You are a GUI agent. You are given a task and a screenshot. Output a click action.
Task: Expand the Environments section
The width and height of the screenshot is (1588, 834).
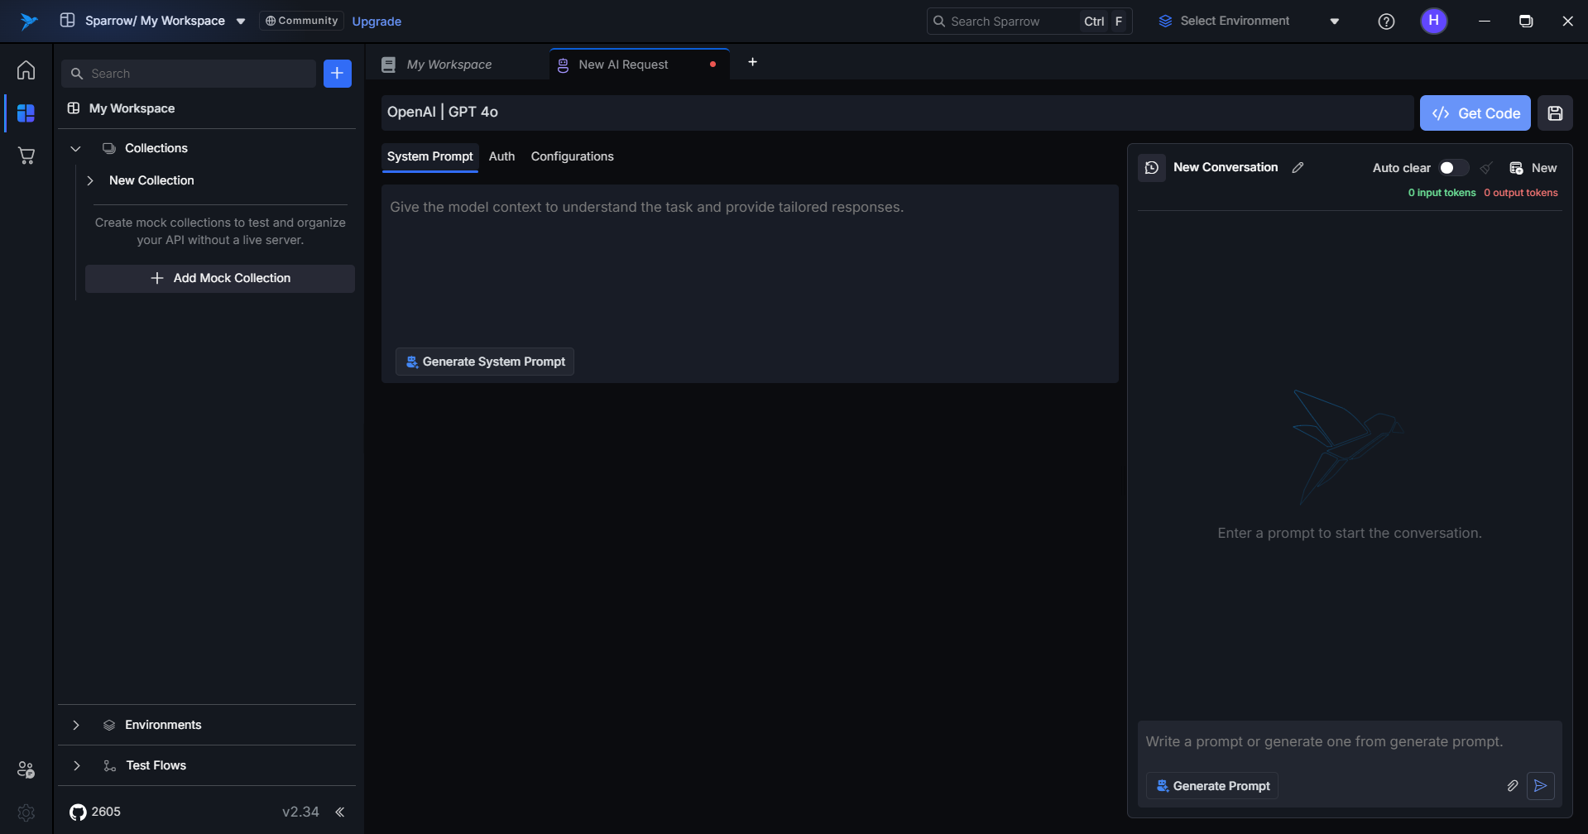click(x=76, y=725)
